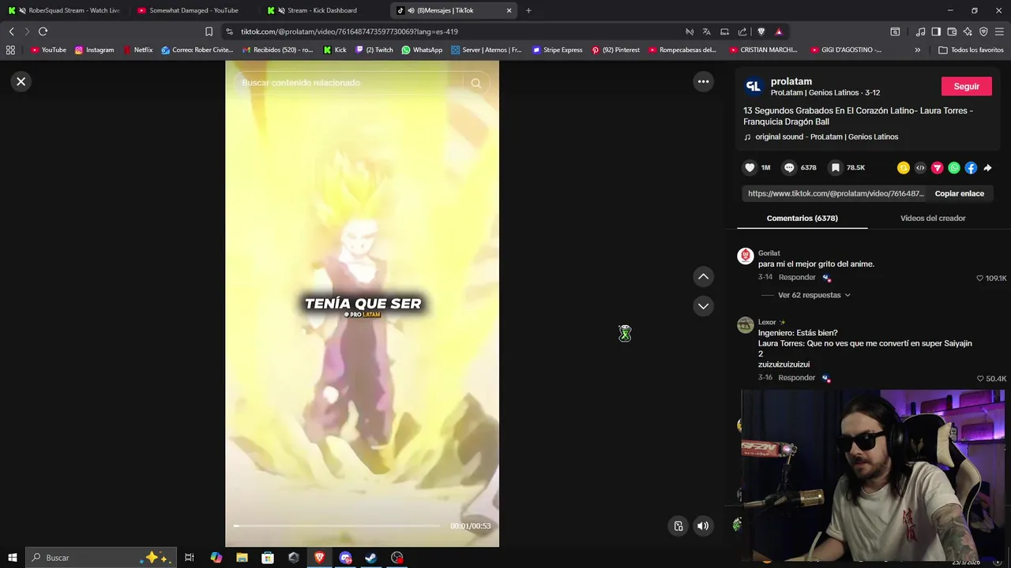1011x568 pixels.
Task: Toggle the floating player icon beside volume
Action: point(678,526)
